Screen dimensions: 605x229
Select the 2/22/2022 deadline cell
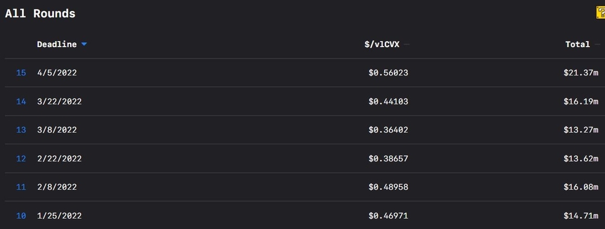point(59,158)
